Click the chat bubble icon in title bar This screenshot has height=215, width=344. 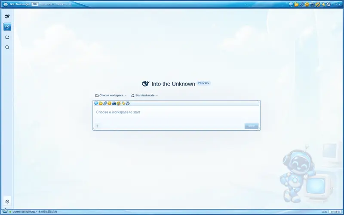click(x=291, y=4)
